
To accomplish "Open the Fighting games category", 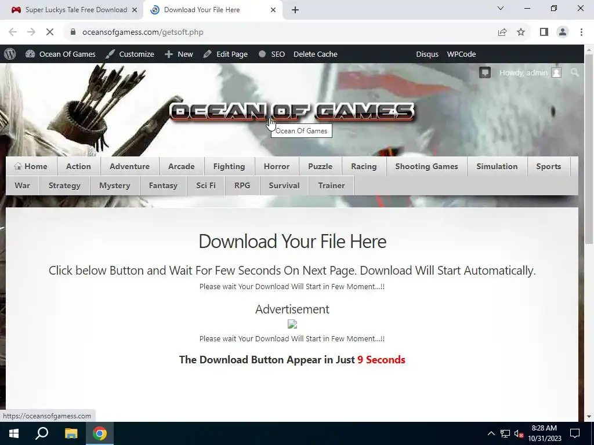I will click(229, 166).
